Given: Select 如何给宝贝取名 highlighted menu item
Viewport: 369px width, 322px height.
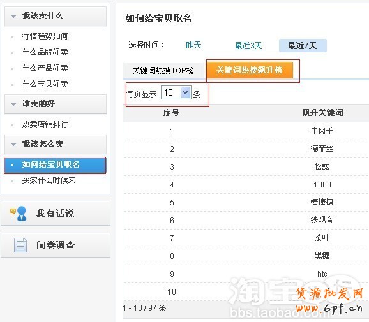Looking at the screenshot, I should 55,165.
